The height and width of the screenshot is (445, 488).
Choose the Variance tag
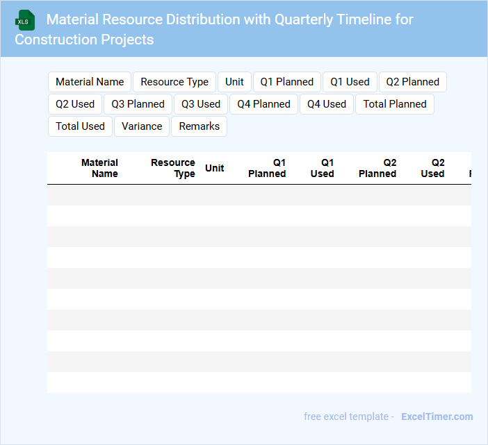[142, 126]
